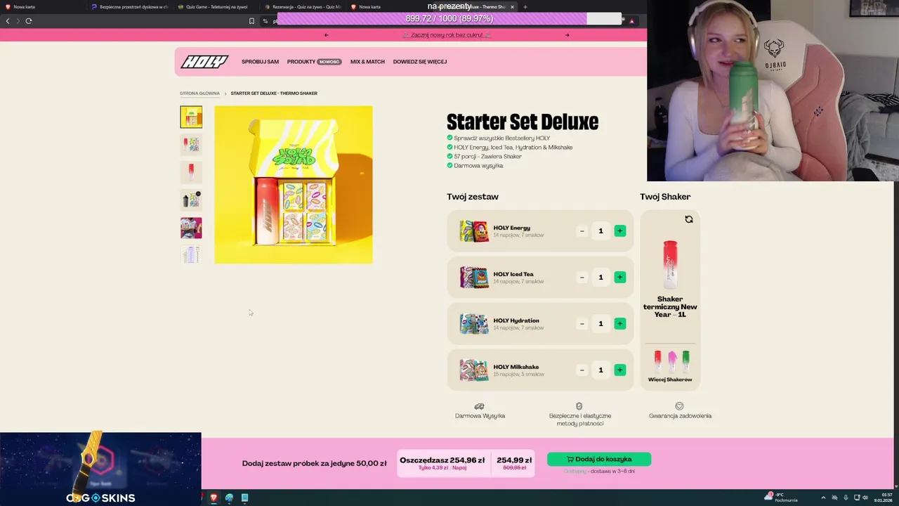
Task: Click the Starter Set Deluxe heading
Action: click(523, 122)
